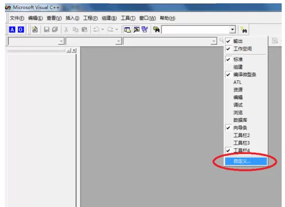Enable the 资源 toolbar option

coord(246,90)
